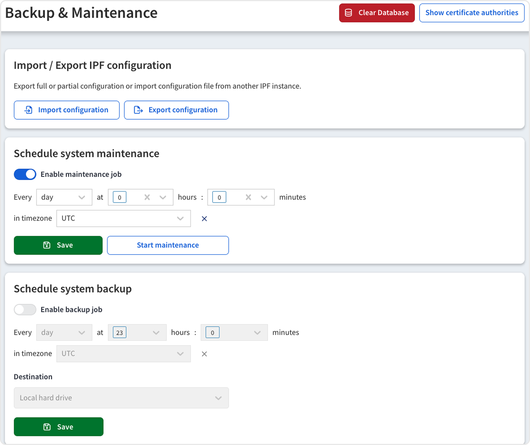Image resolution: width=530 pixels, height=445 pixels.
Task: Enable the backup job toggle
Action: pos(25,310)
